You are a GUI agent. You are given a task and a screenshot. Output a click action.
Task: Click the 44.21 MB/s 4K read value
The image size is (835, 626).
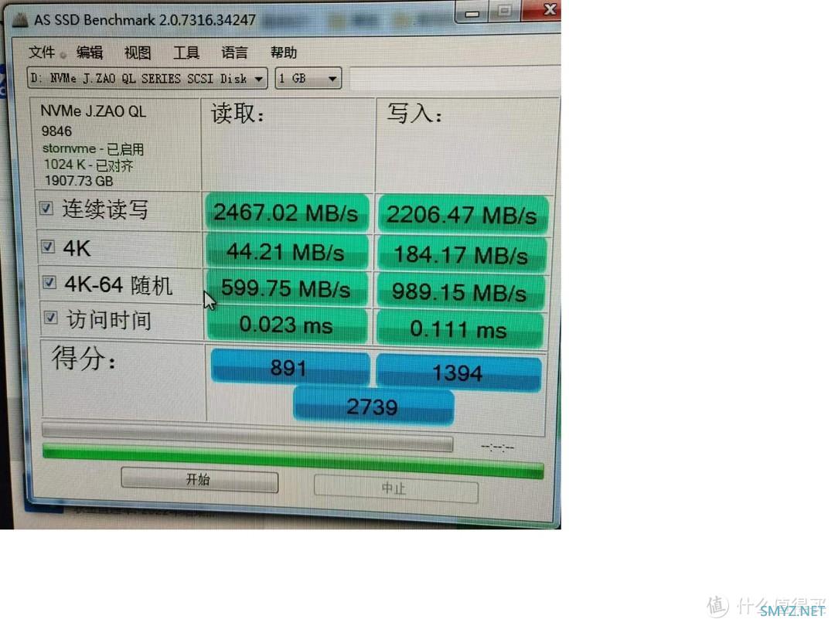pyautogui.click(x=287, y=252)
